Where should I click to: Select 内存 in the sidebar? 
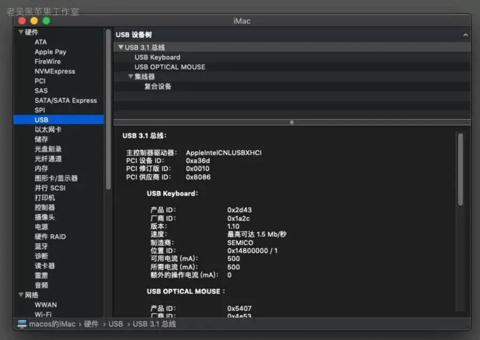pos(41,168)
